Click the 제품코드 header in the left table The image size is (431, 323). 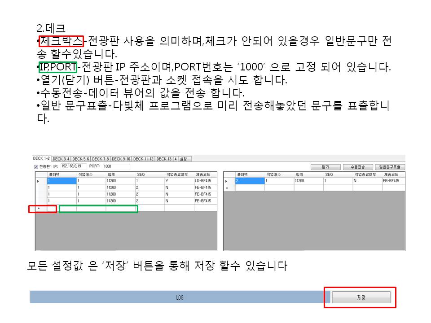(205, 175)
